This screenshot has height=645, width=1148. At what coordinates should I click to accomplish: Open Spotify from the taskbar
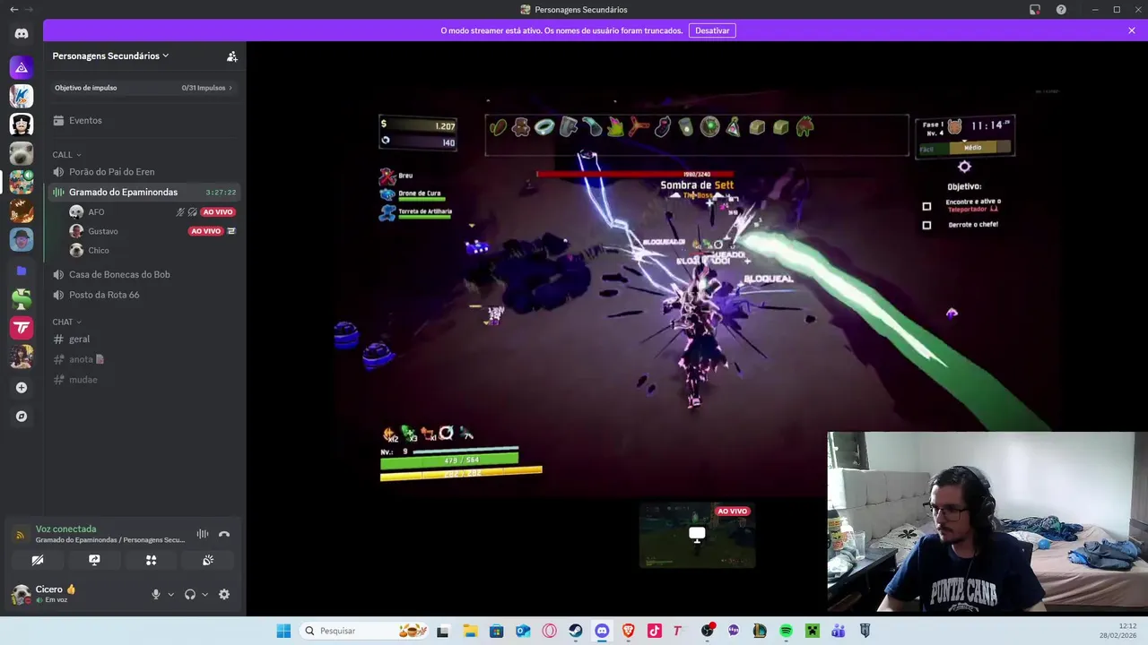(786, 631)
